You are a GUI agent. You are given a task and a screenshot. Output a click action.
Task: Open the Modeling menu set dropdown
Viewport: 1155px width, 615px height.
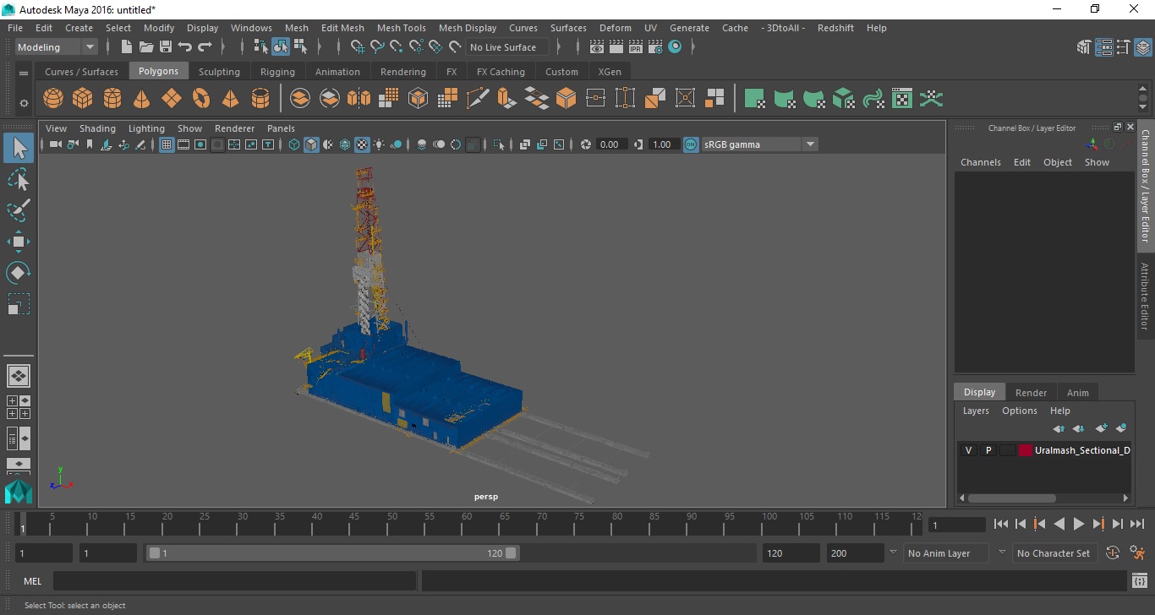click(57, 47)
